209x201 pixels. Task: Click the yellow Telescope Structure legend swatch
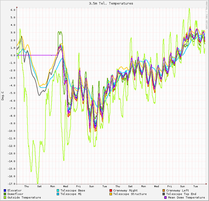111,194
